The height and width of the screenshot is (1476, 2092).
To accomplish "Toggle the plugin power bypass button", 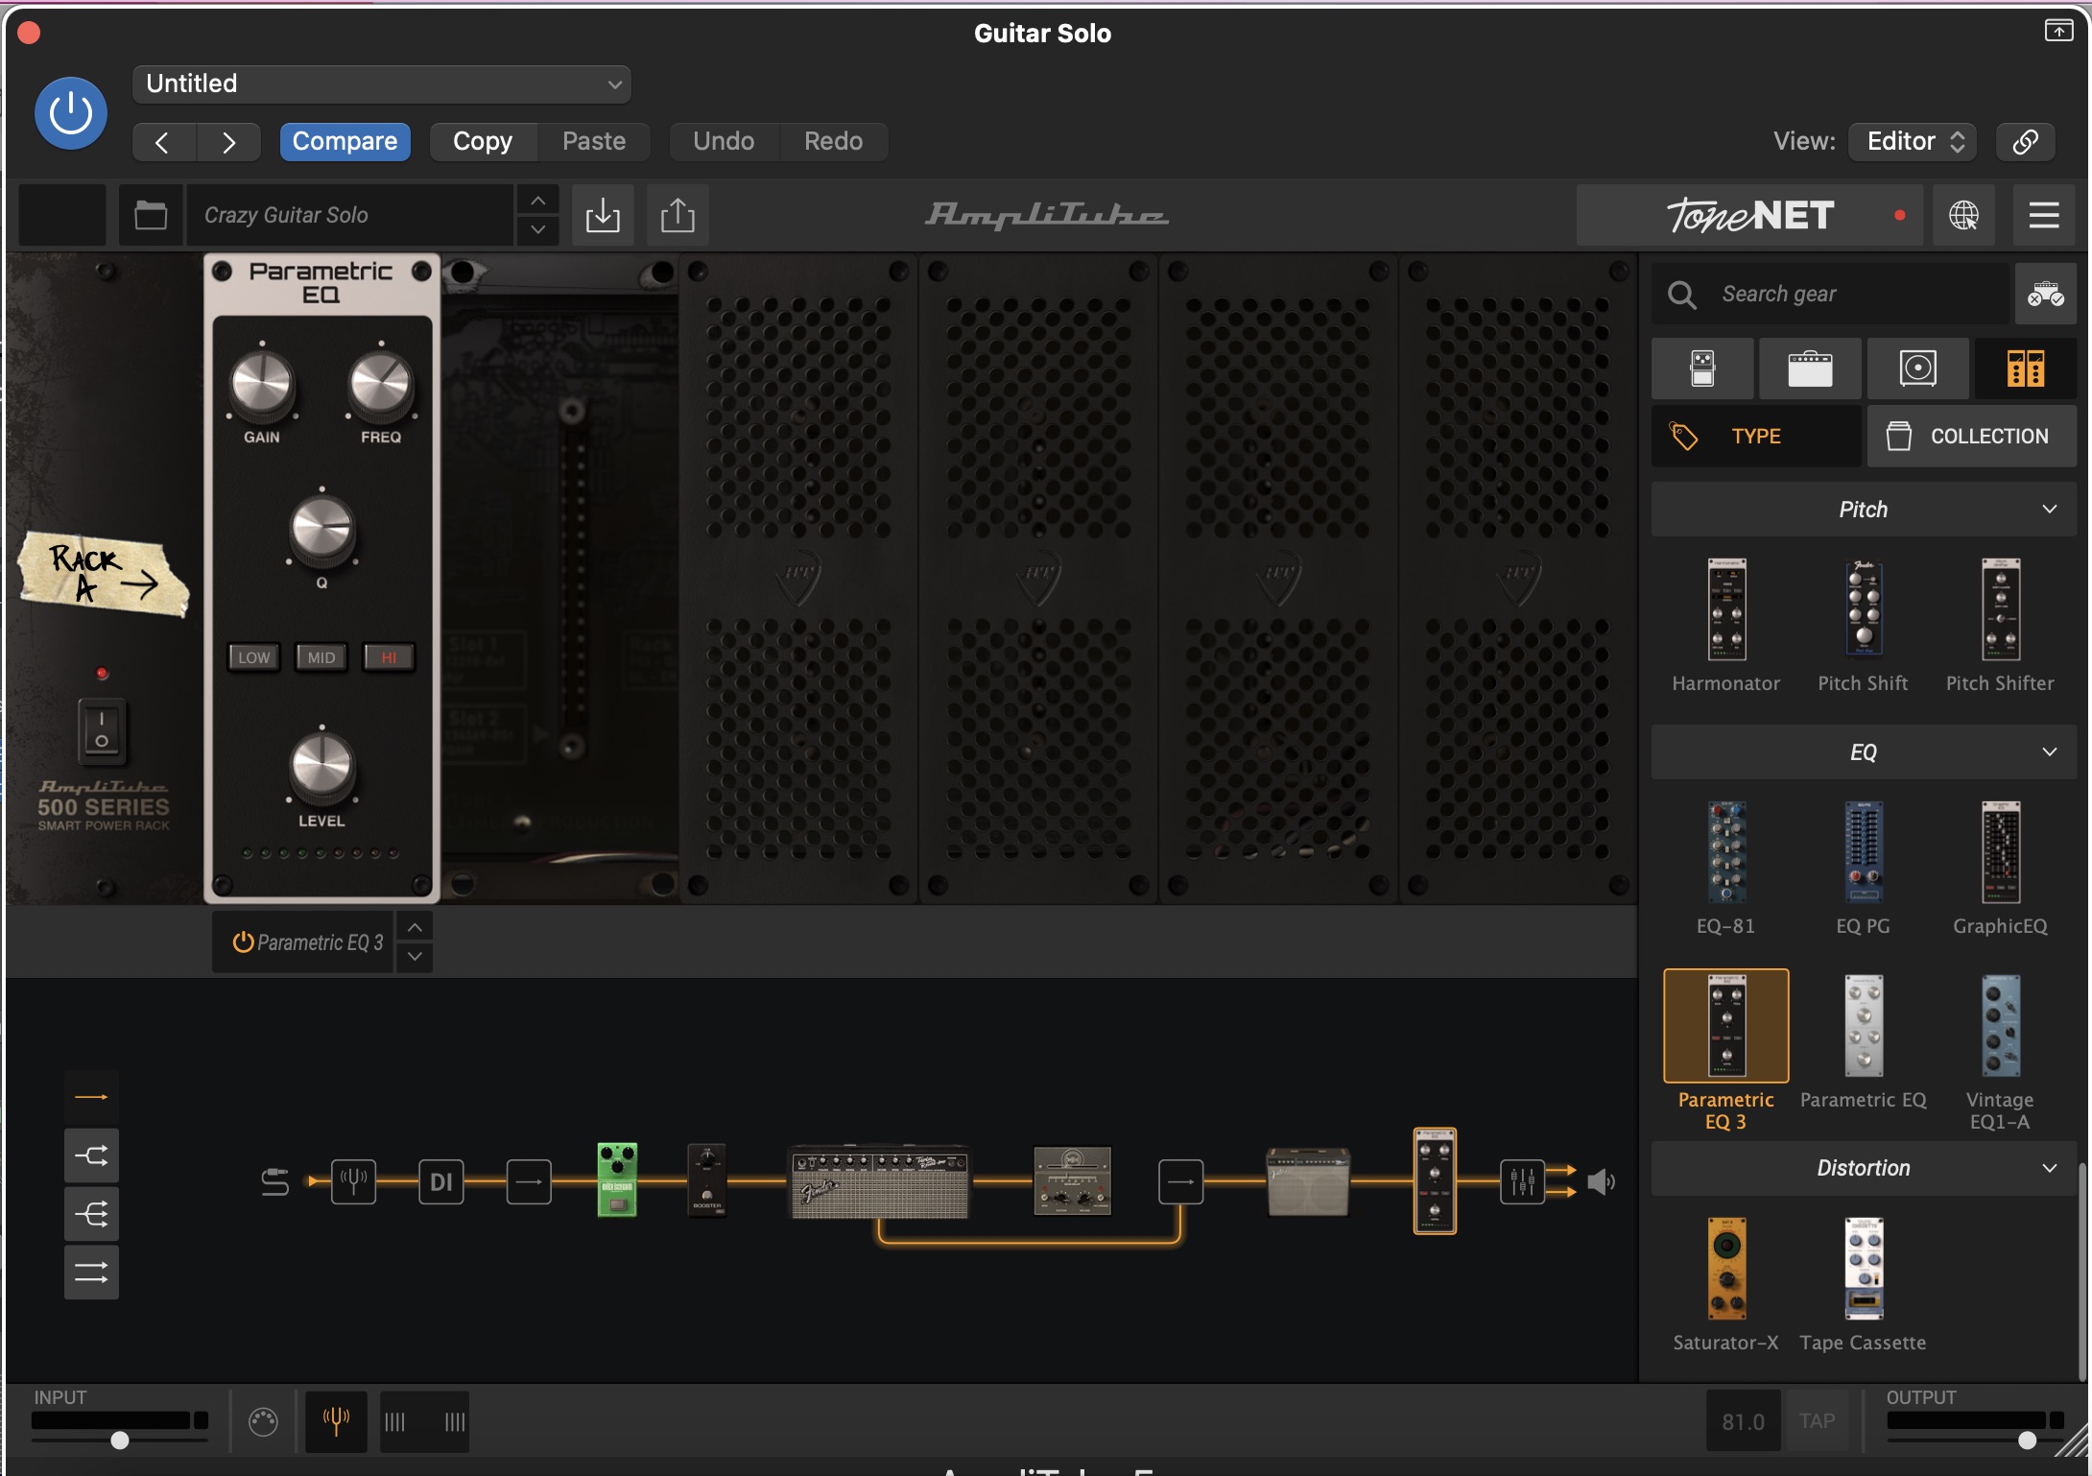I will pos(71,113).
